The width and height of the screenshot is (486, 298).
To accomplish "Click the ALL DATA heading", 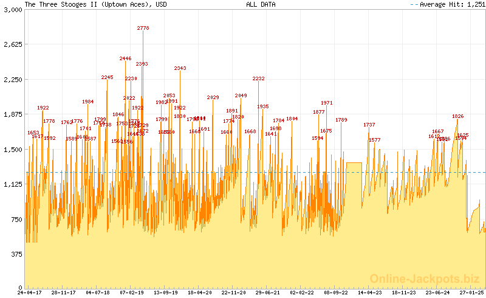I will 261,4.
